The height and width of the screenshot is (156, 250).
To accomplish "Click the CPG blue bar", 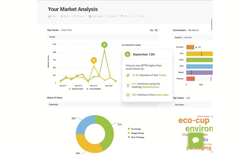I will (x=200, y=66).
